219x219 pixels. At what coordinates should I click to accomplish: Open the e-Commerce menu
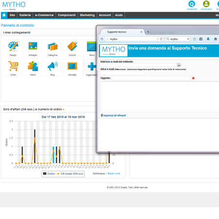[x=44, y=15]
